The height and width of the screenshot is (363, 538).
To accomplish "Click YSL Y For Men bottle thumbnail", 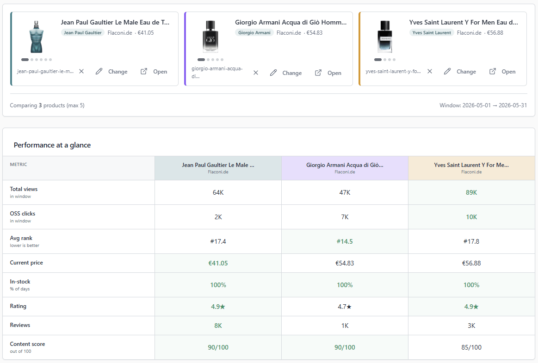I will pos(384,37).
